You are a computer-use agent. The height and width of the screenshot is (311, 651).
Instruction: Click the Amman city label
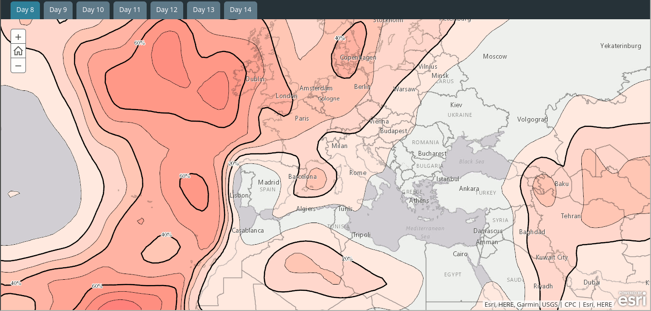tap(487, 242)
